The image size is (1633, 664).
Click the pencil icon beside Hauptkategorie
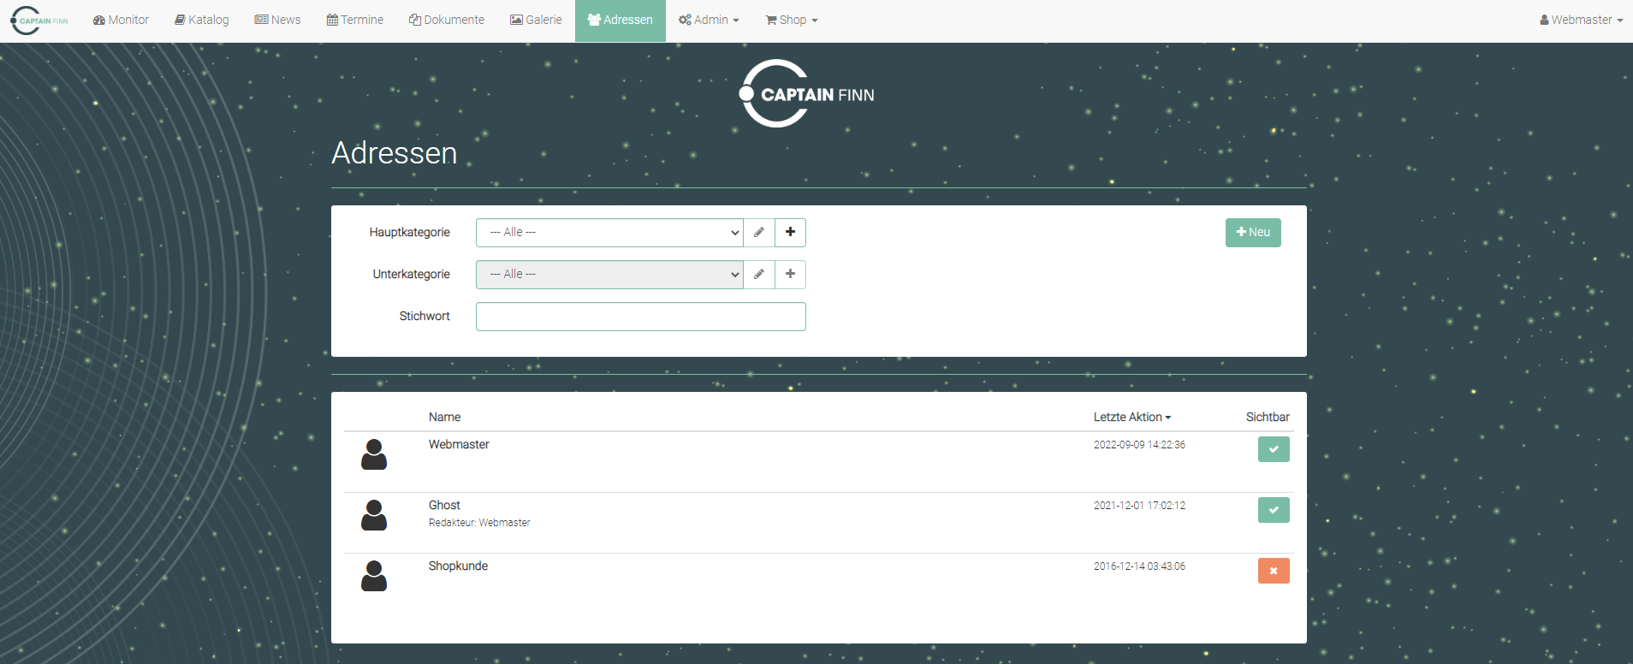(x=758, y=233)
